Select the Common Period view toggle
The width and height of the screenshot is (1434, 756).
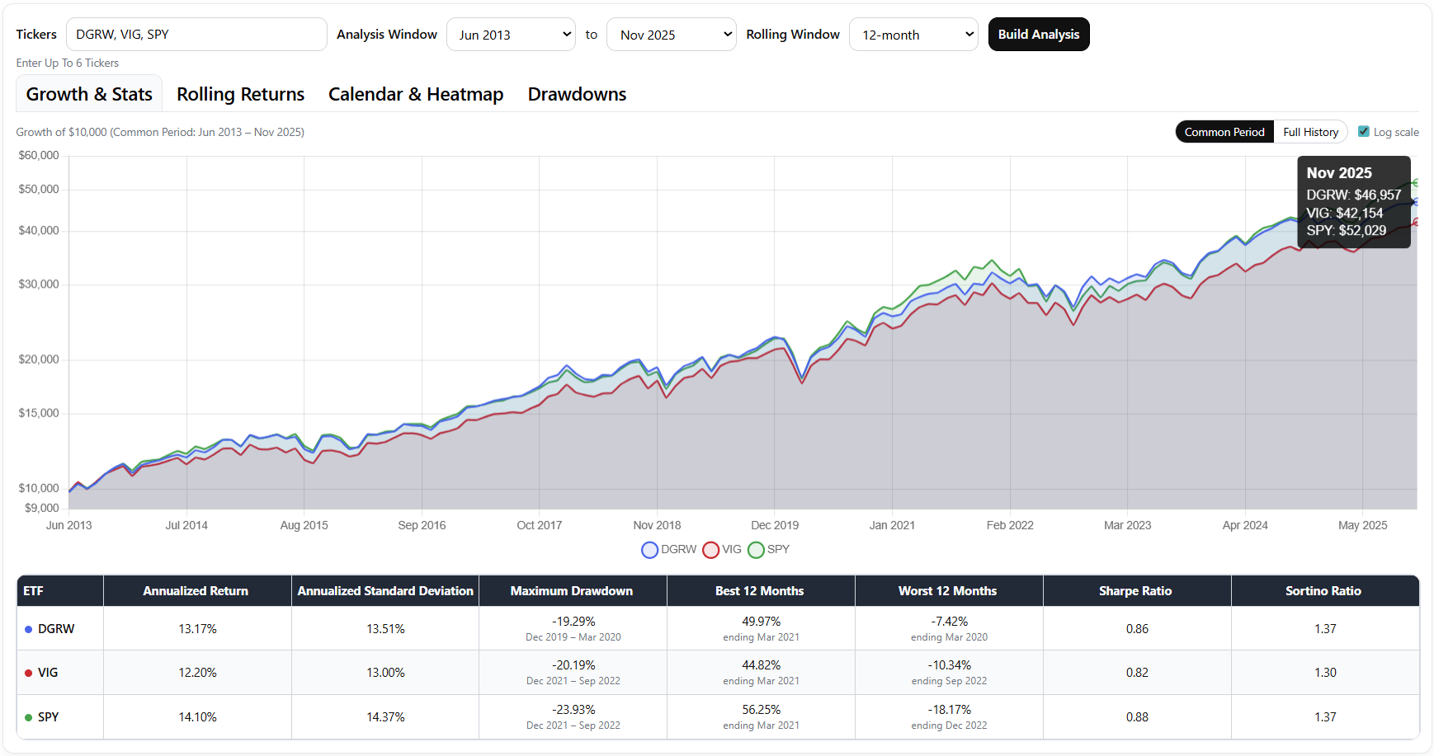point(1224,131)
